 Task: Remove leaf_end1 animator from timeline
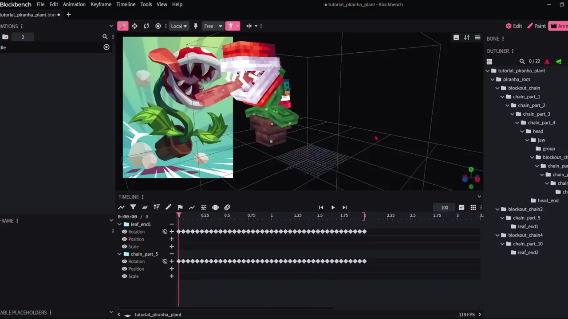172,224
